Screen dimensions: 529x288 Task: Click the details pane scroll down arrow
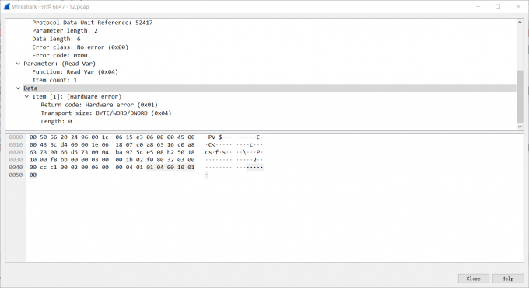pos(520,127)
